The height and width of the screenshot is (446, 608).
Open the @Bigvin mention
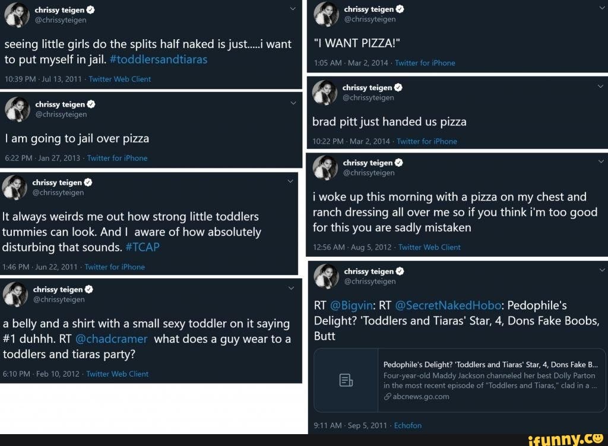pos(351,305)
